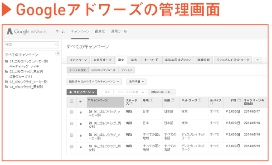The image size is (272, 165).
Task: Click status dot of 01_ゴルフバッグ row
Action: click(x=81, y=112)
